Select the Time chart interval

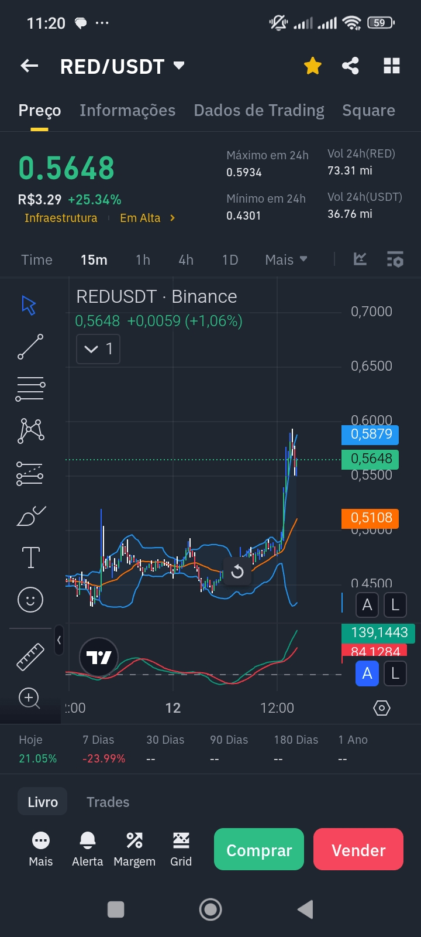pyautogui.click(x=37, y=259)
